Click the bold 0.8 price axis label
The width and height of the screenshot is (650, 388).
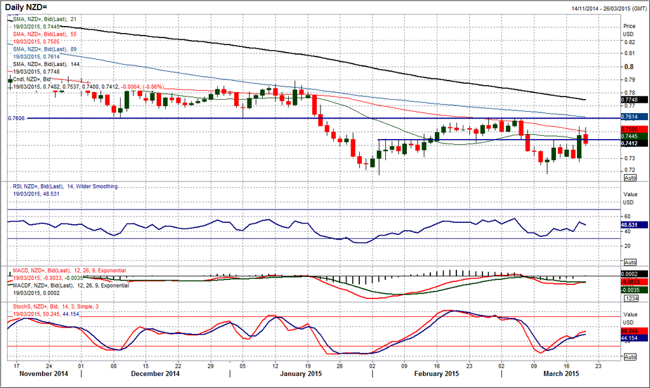pos(629,67)
